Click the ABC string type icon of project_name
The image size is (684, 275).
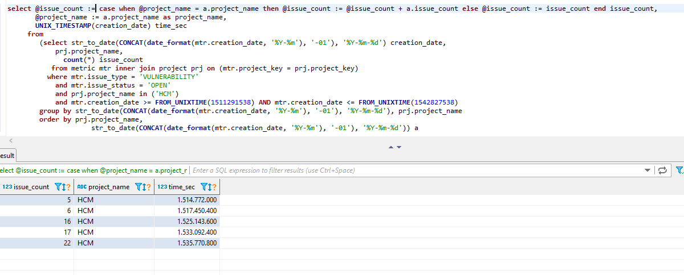pos(82,187)
